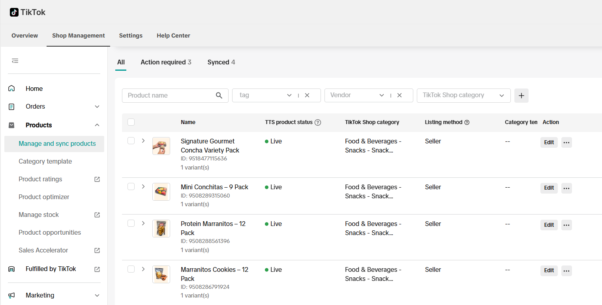Open Sales Accelerator external link icon
Image resolution: width=602 pixels, height=305 pixels.
pos(97,250)
